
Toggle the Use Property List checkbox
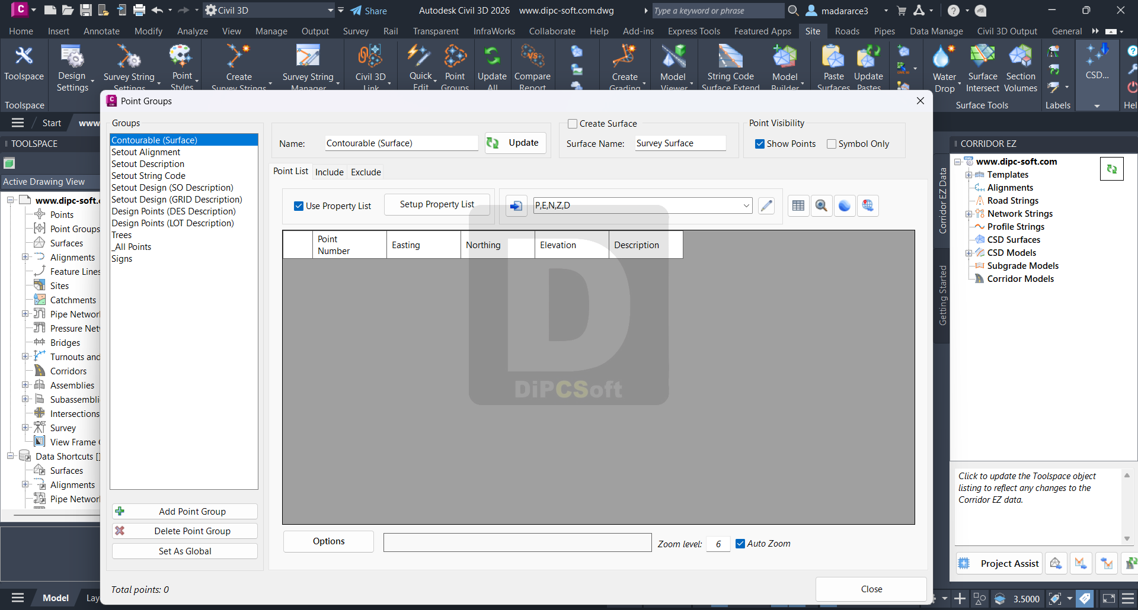point(299,206)
